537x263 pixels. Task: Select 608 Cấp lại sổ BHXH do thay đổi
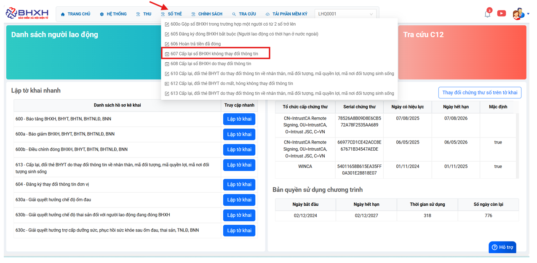[x=211, y=64]
